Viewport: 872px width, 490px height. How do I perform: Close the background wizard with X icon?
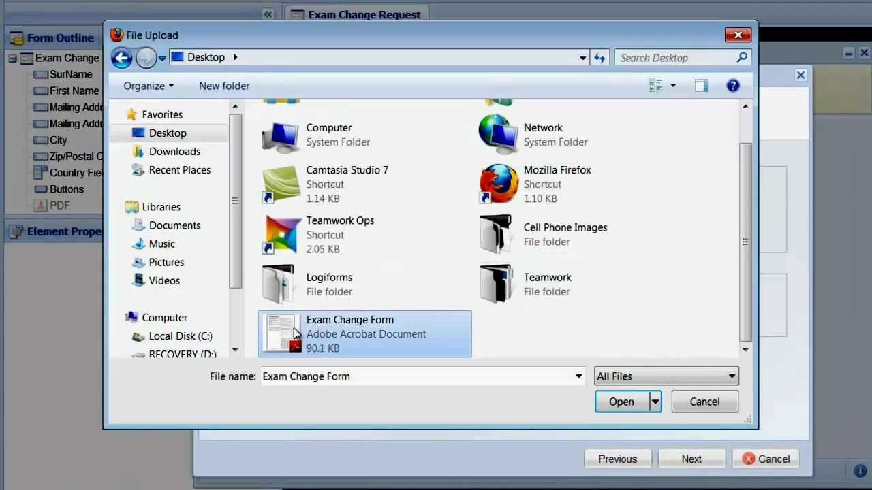point(800,76)
